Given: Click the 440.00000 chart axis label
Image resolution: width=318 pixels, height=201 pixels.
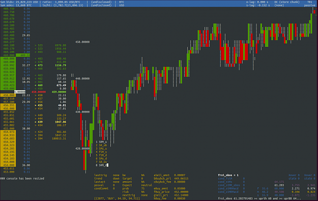Looking at the screenshot, I should click(82, 78).
